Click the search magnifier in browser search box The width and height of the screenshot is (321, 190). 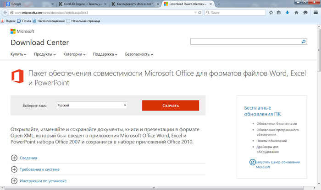[x=208, y=12]
